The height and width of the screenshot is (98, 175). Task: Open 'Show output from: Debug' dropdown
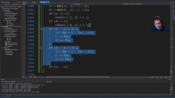24,82
